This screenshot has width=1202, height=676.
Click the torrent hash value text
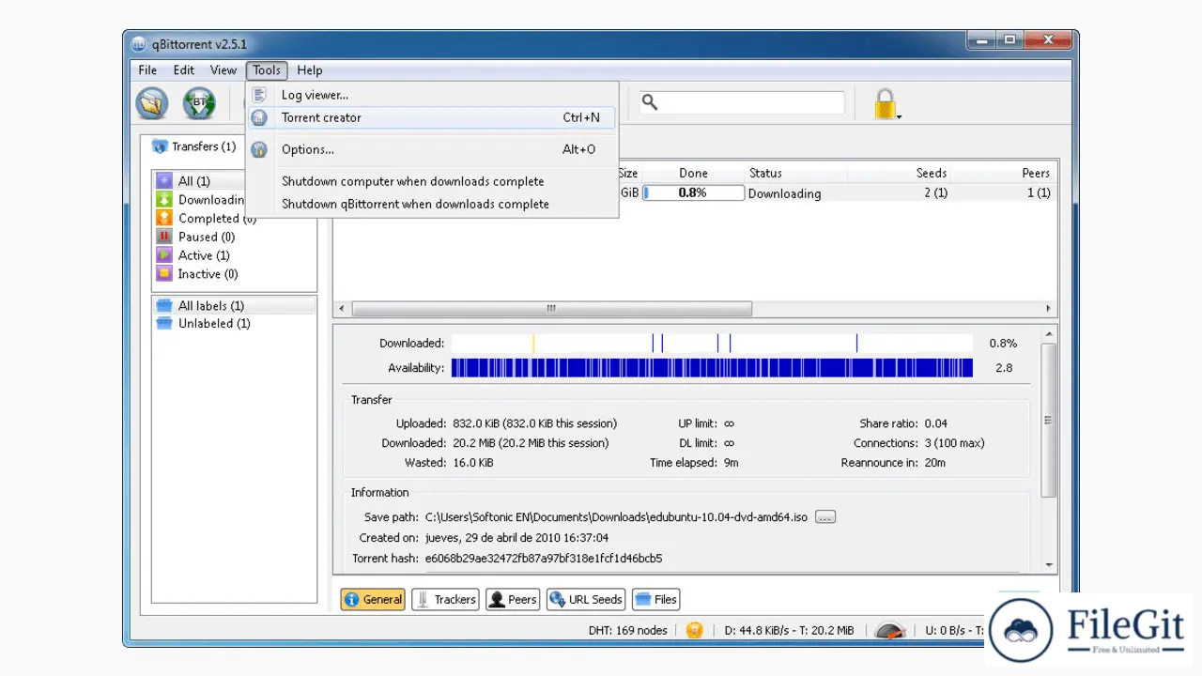pyautogui.click(x=544, y=559)
